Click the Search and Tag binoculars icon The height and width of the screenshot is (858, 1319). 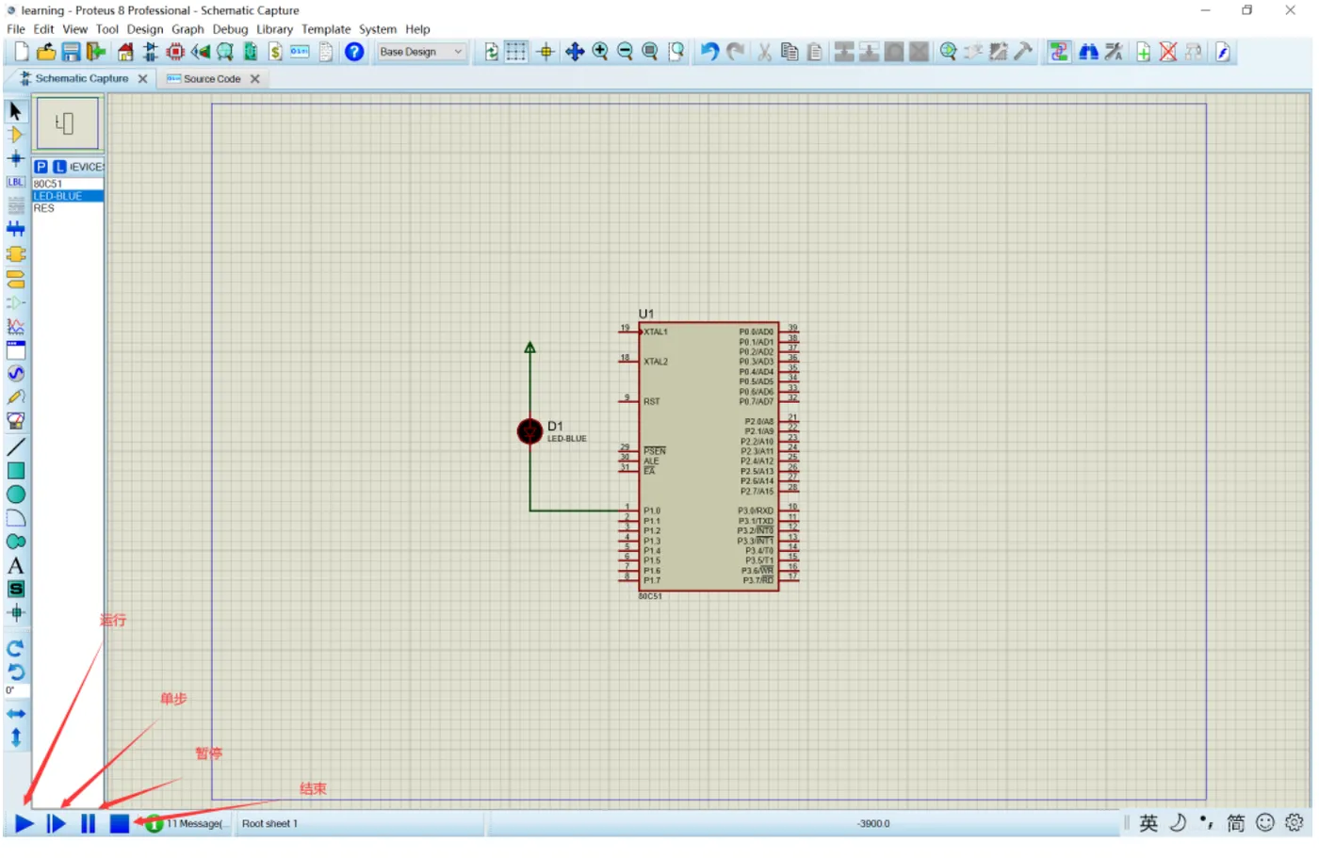pyautogui.click(x=1088, y=52)
